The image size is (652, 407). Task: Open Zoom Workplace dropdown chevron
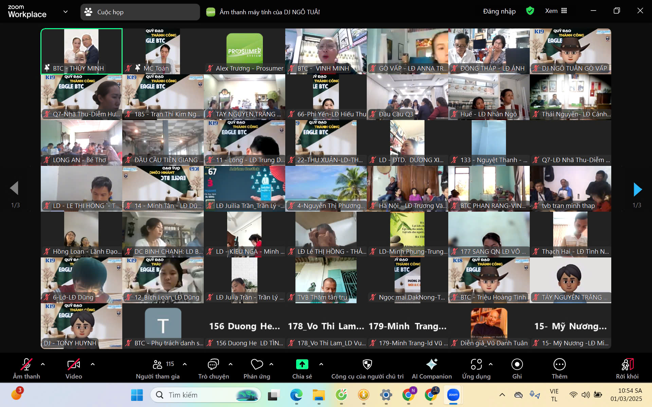(x=66, y=12)
